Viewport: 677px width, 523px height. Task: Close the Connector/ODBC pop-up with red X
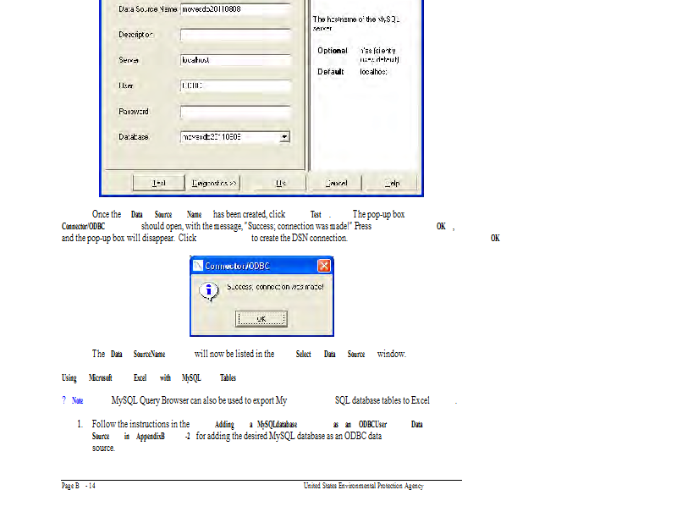(x=323, y=266)
